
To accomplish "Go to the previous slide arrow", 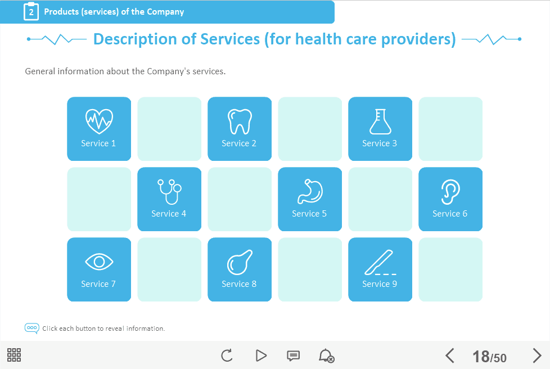I will click(x=449, y=355).
